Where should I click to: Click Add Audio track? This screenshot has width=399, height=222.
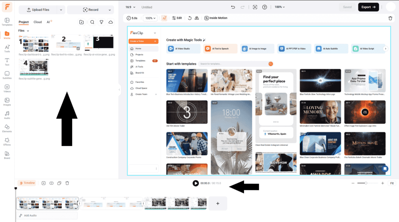tap(47, 215)
